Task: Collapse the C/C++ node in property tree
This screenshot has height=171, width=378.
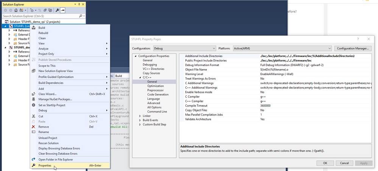Action: pyautogui.click(x=140, y=77)
